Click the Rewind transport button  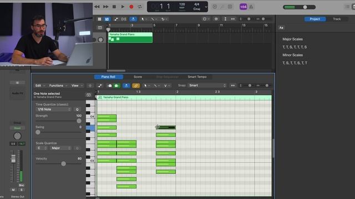(97, 7)
